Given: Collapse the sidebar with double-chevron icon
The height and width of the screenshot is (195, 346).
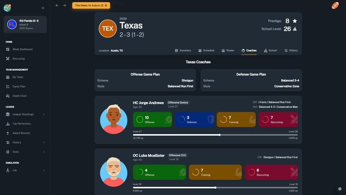Looking at the screenshot, I should click(x=43, y=8).
